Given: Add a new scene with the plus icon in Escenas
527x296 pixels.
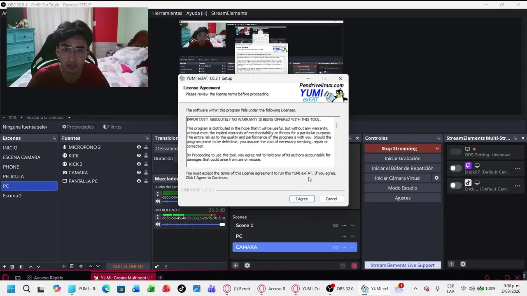Looking at the screenshot, I should pyautogui.click(x=4, y=266).
